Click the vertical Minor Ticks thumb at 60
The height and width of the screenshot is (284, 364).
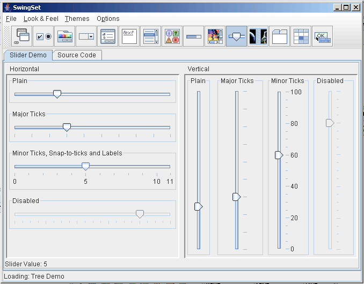click(279, 155)
